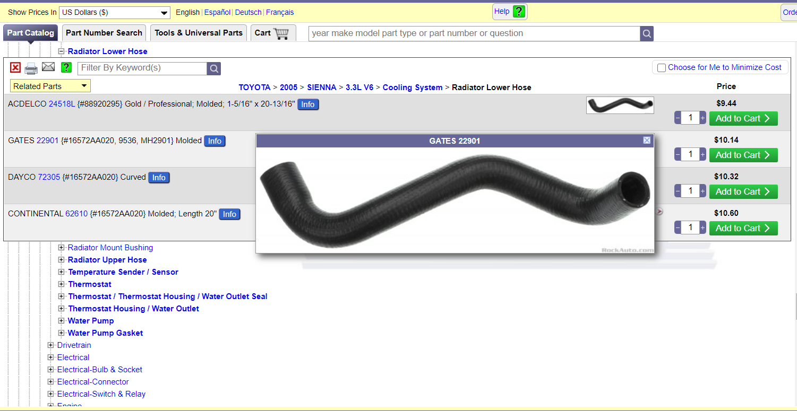Screen dimensions: 797x411
Task: Expand the Radiator Upper Hose node
Action: coord(61,260)
